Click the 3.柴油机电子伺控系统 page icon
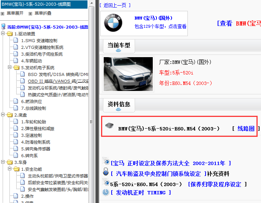 (x=16, y=54)
